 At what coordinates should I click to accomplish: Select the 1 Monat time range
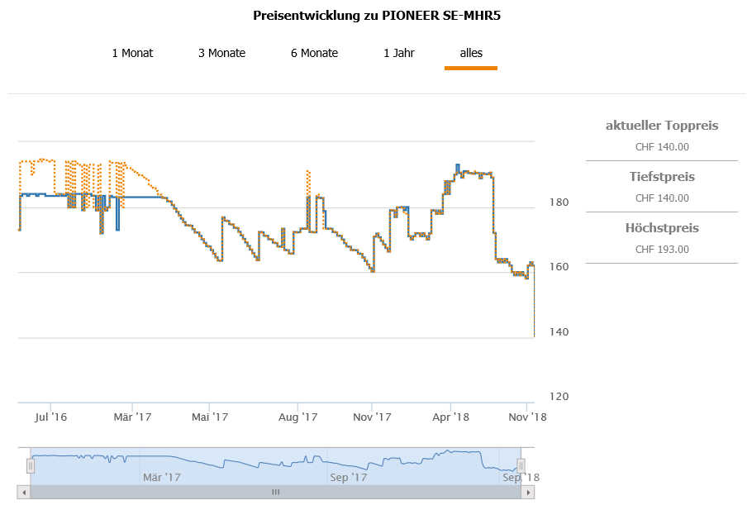click(x=132, y=53)
